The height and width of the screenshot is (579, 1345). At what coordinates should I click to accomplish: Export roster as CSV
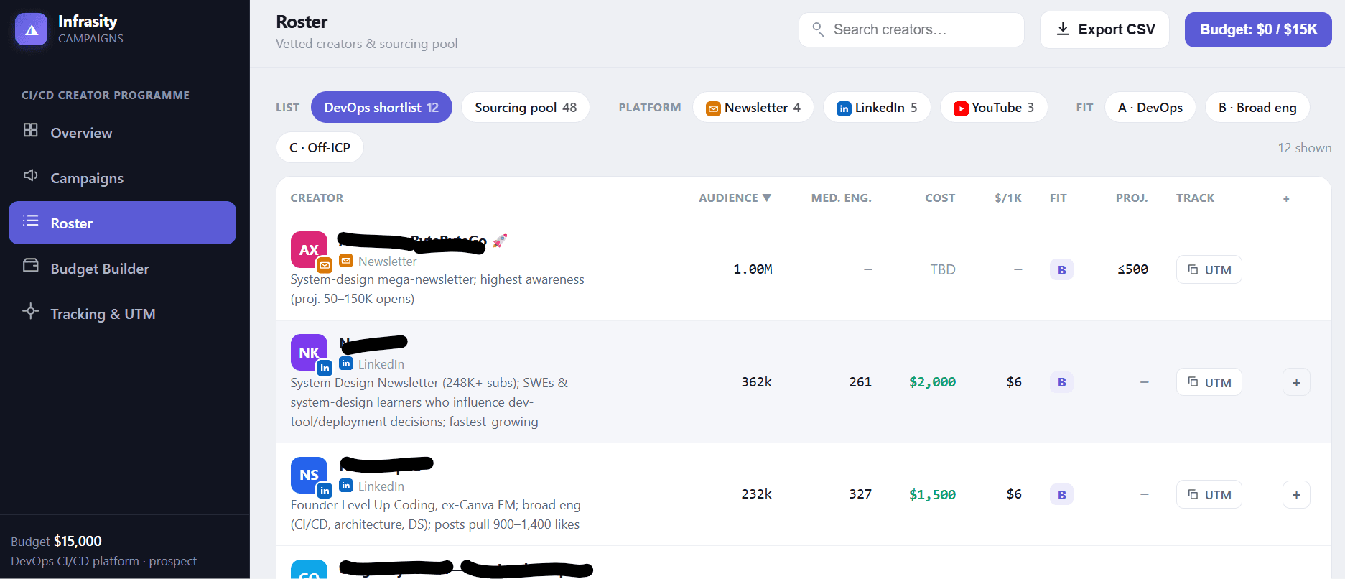[x=1104, y=29]
